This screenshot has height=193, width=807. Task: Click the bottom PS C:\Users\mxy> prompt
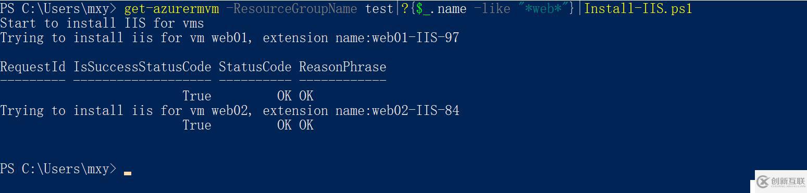coord(58,169)
